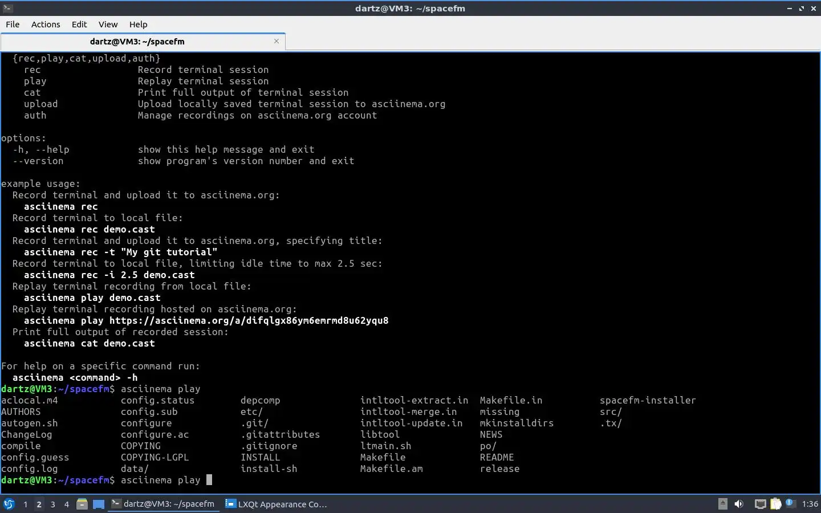Click file name intltool-extract.in
The width and height of the screenshot is (821, 513).
414,400
